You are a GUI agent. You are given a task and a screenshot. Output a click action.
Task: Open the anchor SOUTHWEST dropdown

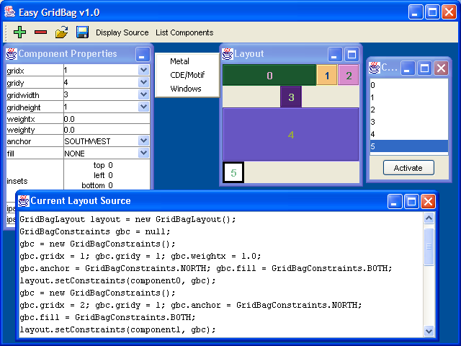click(x=143, y=141)
